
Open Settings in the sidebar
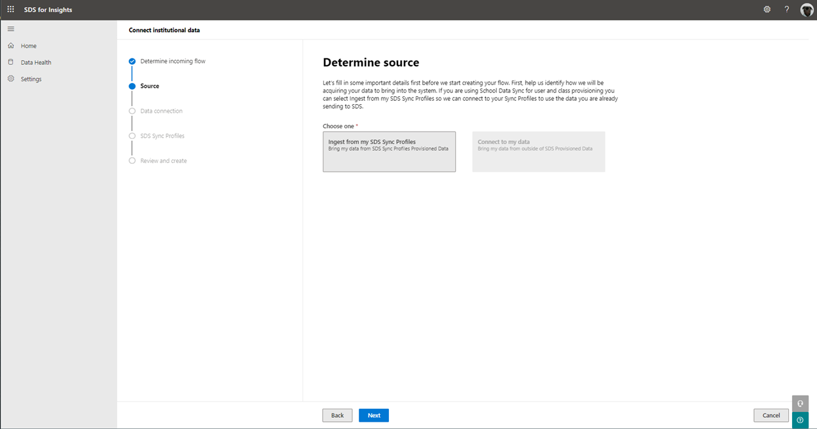click(31, 79)
